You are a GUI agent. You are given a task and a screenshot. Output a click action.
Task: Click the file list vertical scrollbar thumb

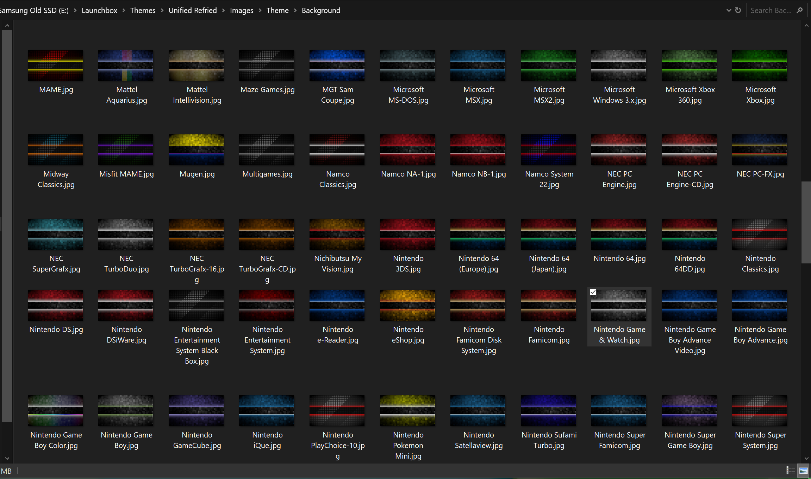click(806, 222)
